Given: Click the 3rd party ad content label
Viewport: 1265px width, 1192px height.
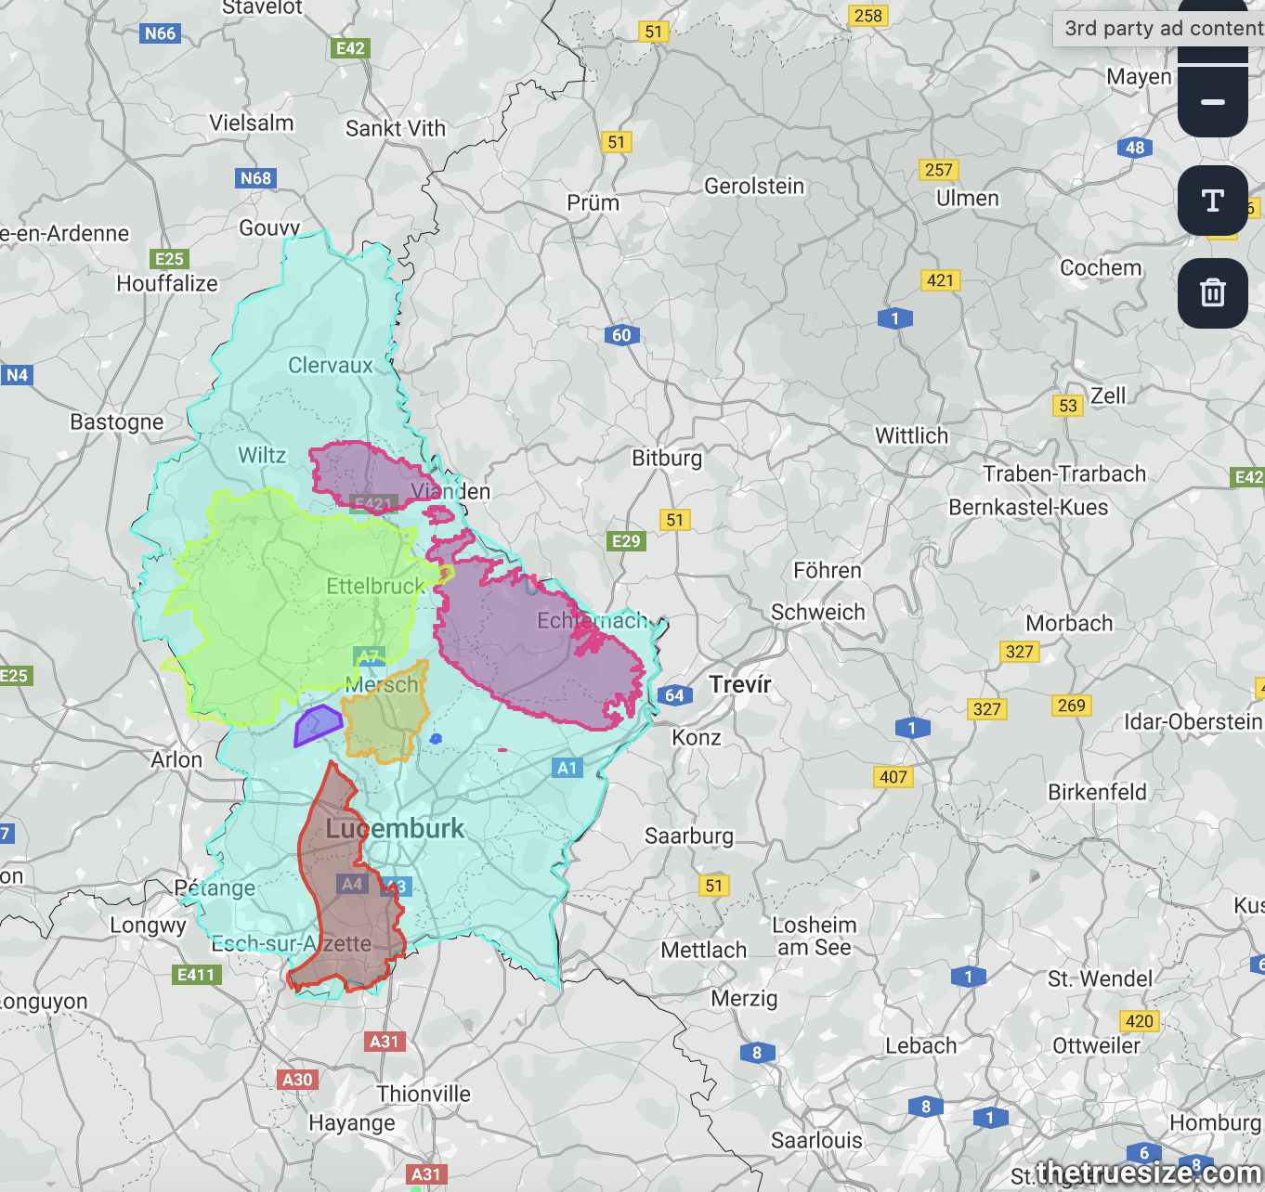Looking at the screenshot, I should pos(1163,28).
